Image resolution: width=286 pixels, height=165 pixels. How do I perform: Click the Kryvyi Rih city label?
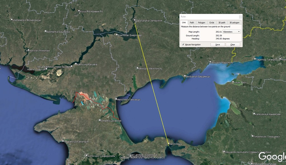91,11
